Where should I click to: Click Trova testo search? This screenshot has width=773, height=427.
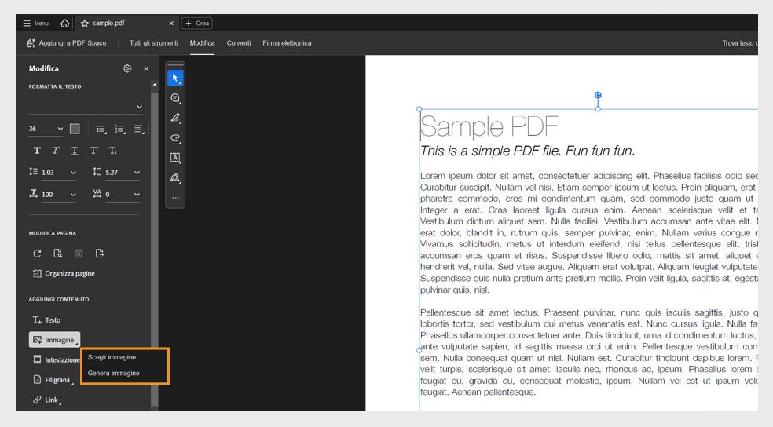click(x=739, y=43)
